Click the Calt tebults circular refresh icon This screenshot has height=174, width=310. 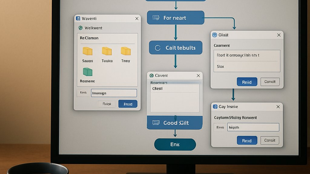click(157, 48)
